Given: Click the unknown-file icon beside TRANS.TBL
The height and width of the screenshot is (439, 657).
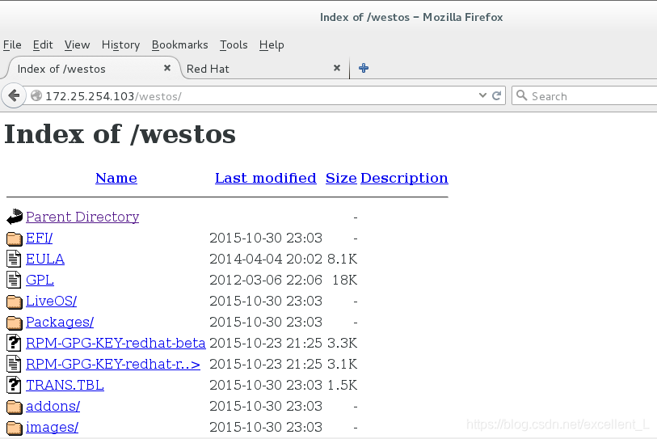Looking at the screenshot, I should [14, 385].
